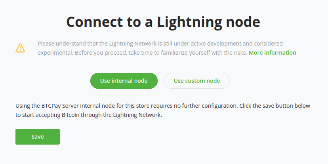The image size is (328, 164).
Task: Follow the green link about Lightning risks
Action: coord(272,53)
